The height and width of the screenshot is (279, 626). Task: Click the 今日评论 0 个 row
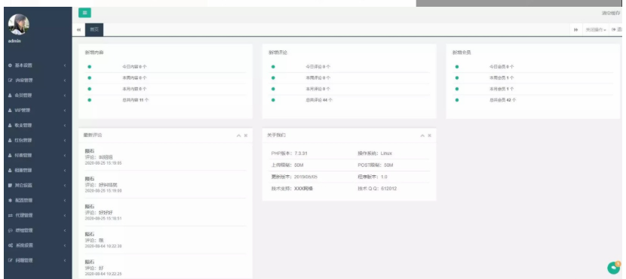coord(350,67)
